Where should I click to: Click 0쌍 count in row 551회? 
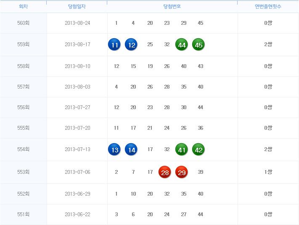pyautogui.click(x=268, y=215)
